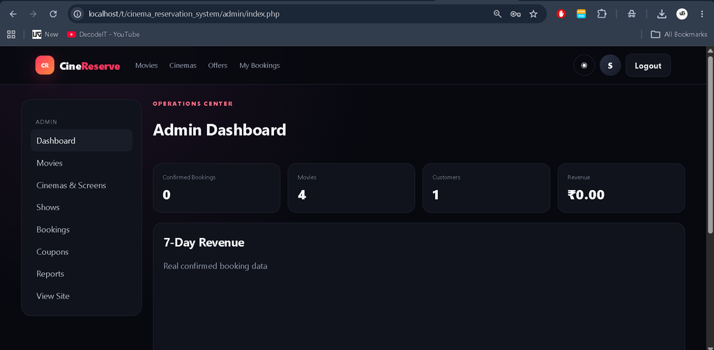Screen dimensions: 714x350
Task: Click the yellow-blue extension icon
Action: [x=581, y=14]
